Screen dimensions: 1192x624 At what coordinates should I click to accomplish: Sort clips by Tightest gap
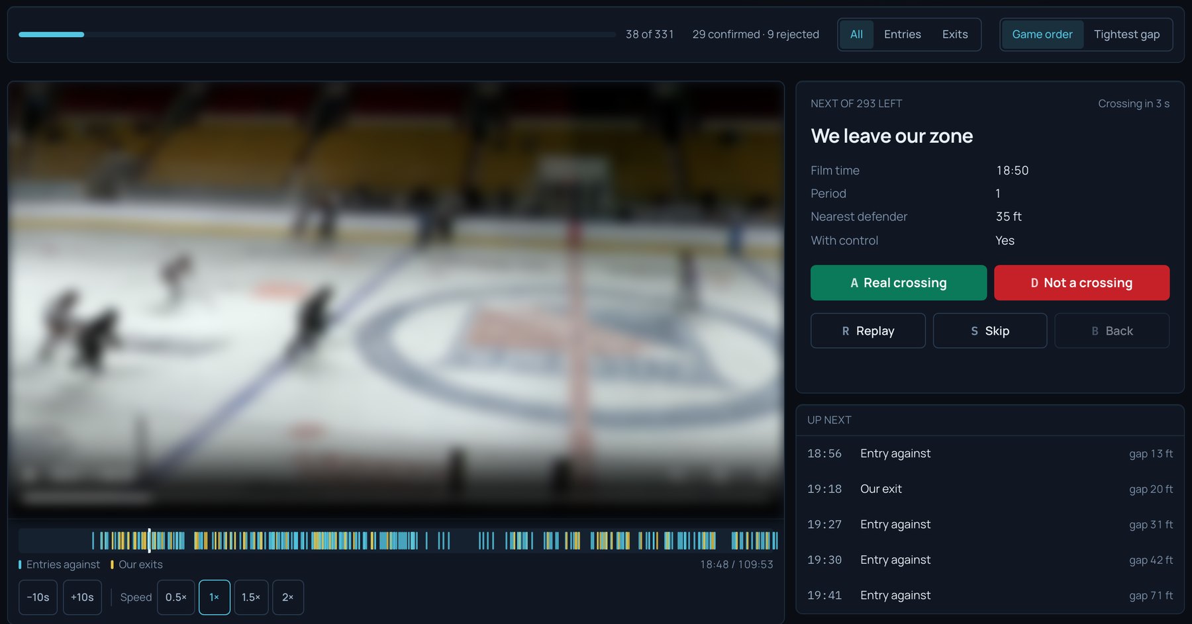1126,34
